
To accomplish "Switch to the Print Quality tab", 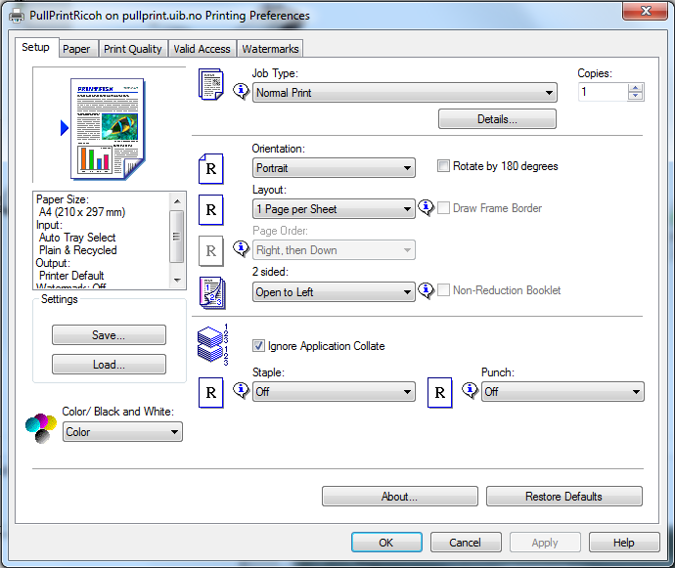I will [133, 49].
